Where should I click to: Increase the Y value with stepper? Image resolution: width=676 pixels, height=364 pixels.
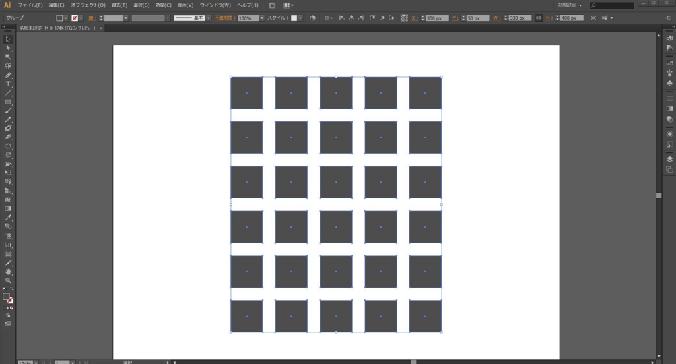pos(463,16)
